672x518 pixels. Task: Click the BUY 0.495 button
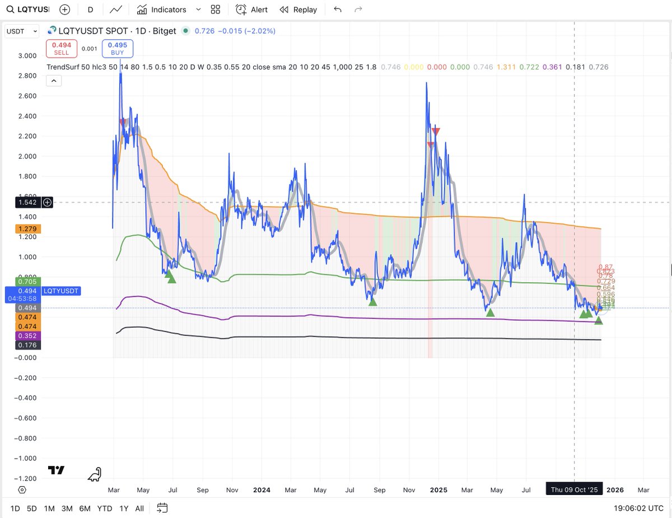click(x=117, y=48)
